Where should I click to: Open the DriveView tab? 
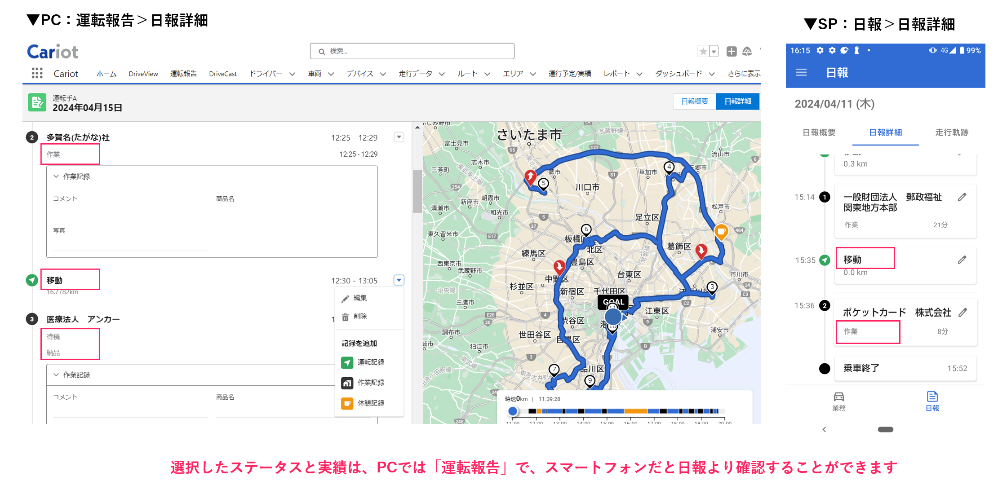143,74
